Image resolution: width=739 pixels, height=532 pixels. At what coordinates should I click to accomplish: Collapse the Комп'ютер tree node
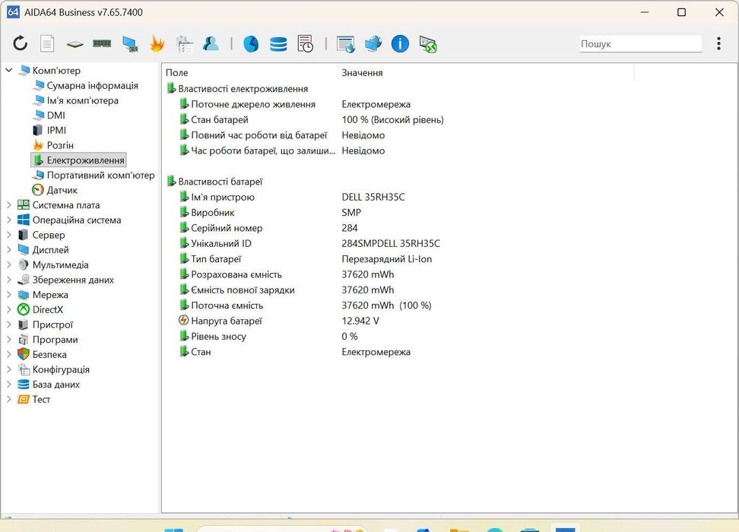coord(8,70)
